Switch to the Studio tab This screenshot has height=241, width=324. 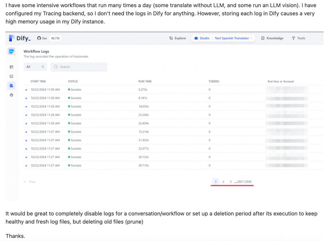point(201,38)
